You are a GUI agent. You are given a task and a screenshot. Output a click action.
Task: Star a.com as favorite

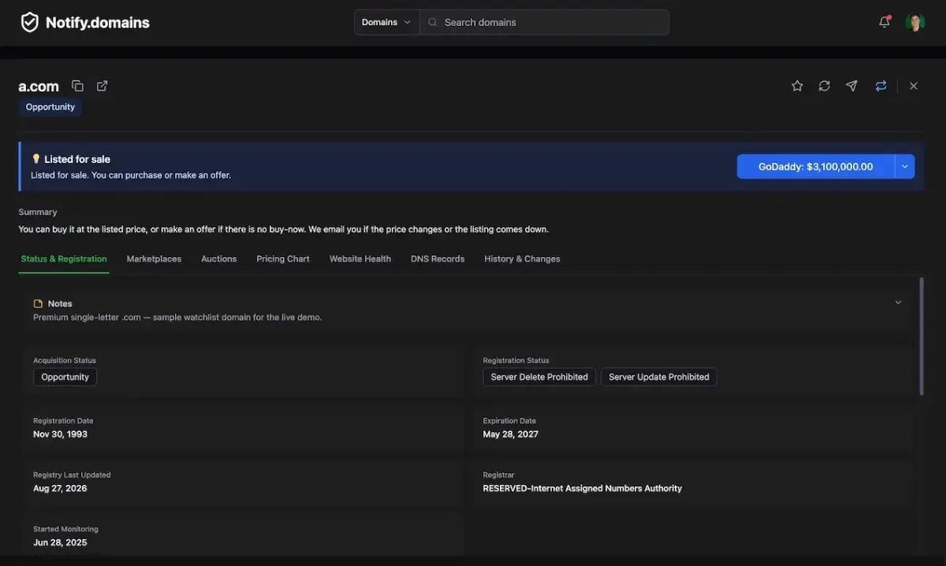(797, 86)
